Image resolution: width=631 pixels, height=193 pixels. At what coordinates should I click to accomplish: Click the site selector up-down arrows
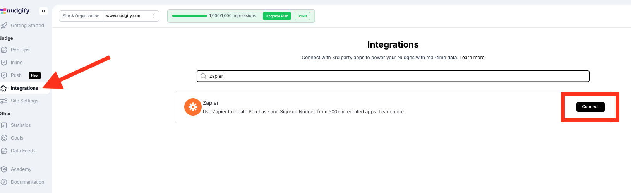point(153,16)
